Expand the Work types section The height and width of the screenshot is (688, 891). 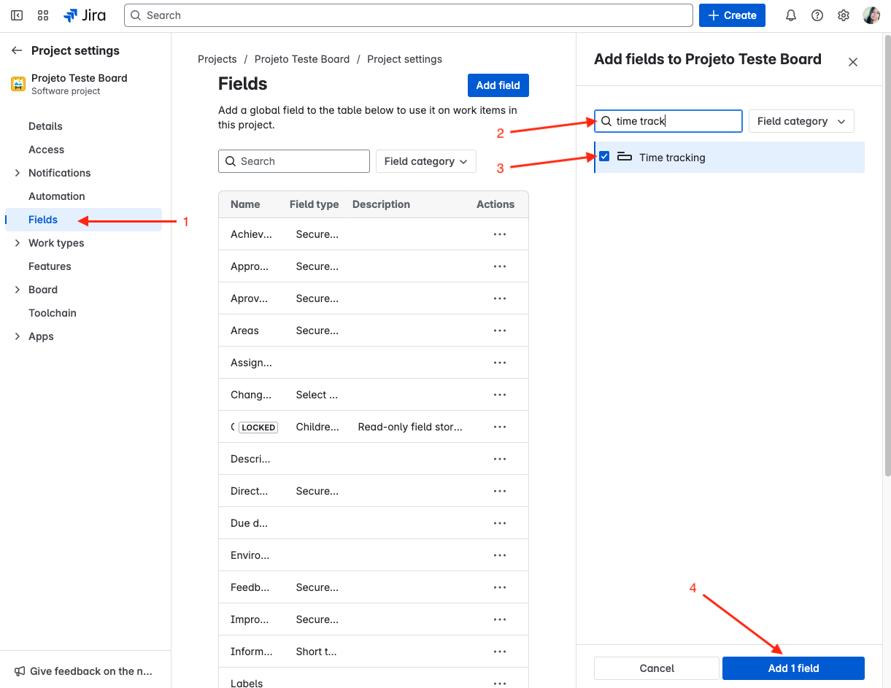18,243
